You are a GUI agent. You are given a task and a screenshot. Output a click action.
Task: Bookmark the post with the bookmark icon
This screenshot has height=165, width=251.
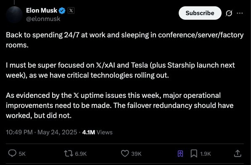point(194,154)
